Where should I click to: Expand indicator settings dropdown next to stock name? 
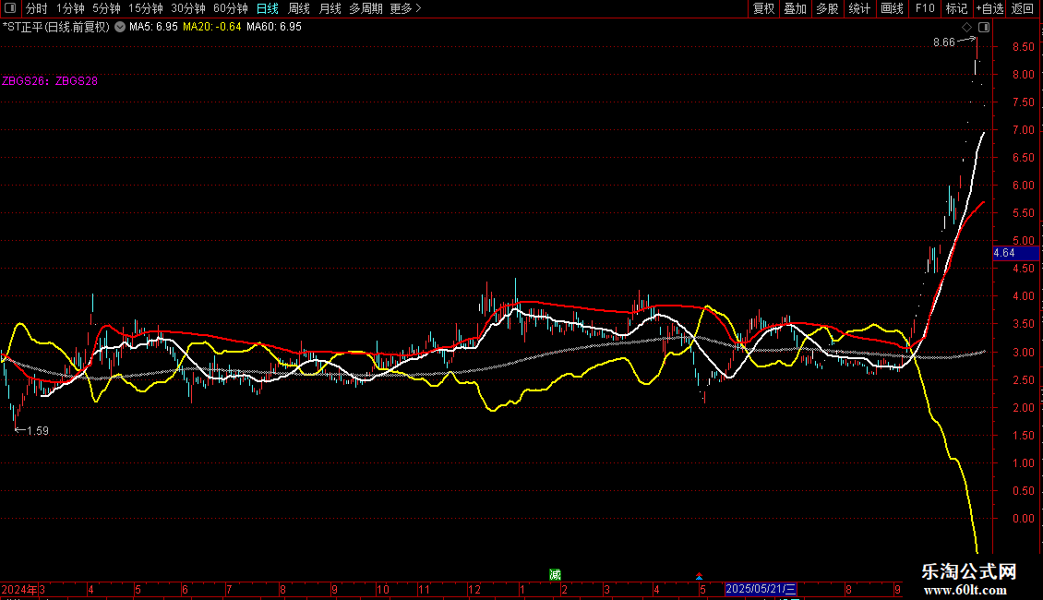(x=120, y=27)
